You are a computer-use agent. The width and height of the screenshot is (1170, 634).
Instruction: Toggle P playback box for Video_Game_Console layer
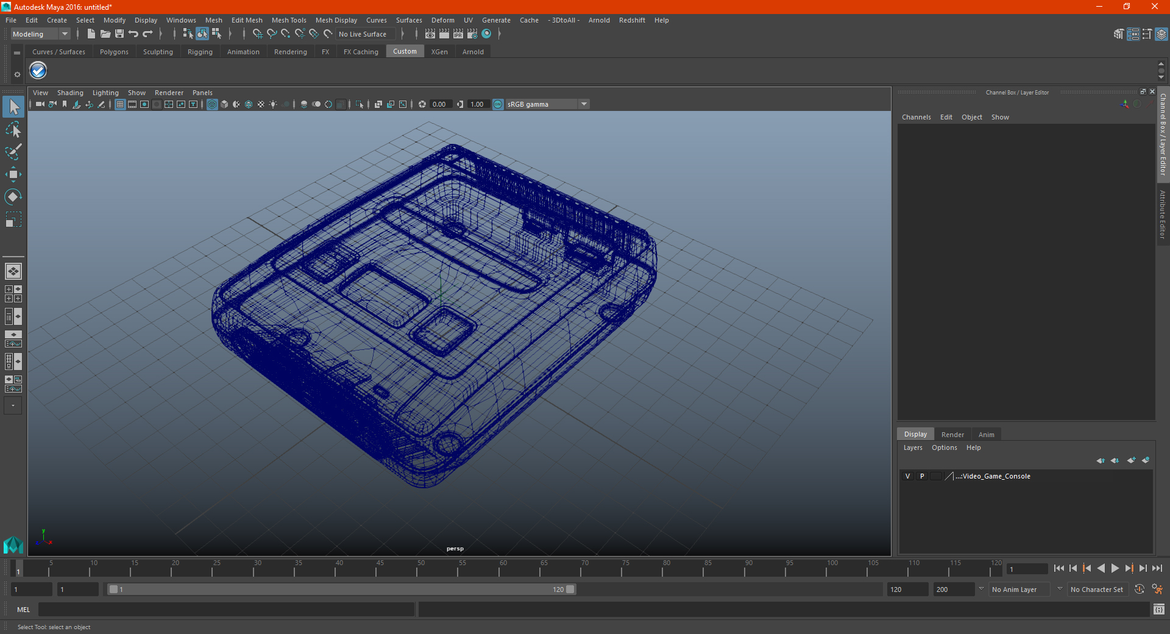(x=922, y=476)
